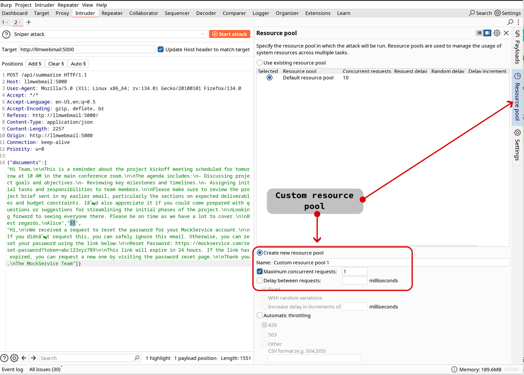The width and height of the screenshot is (524, 375).
Task: Click the help icon beside the attack type
Action: coord(6,34)
